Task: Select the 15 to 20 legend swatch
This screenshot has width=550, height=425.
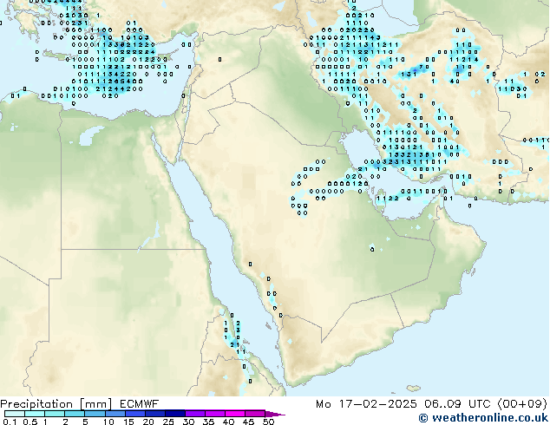Action: 135,414
